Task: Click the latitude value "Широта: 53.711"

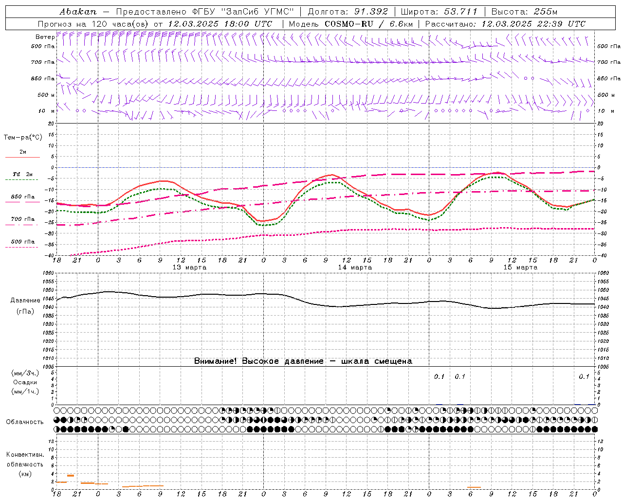Action: (439, 12)
